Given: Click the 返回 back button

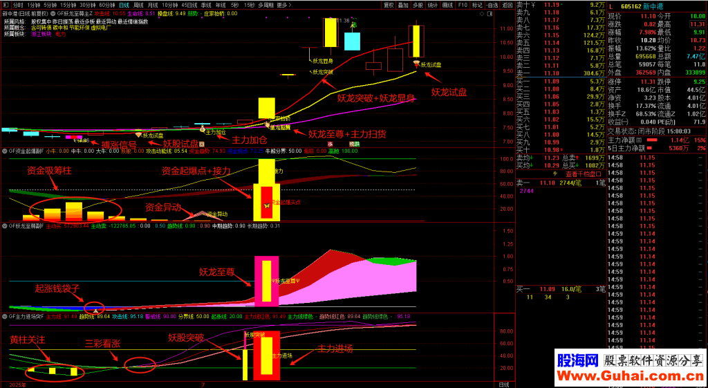Looking at the screenshot, I should 507,6.
